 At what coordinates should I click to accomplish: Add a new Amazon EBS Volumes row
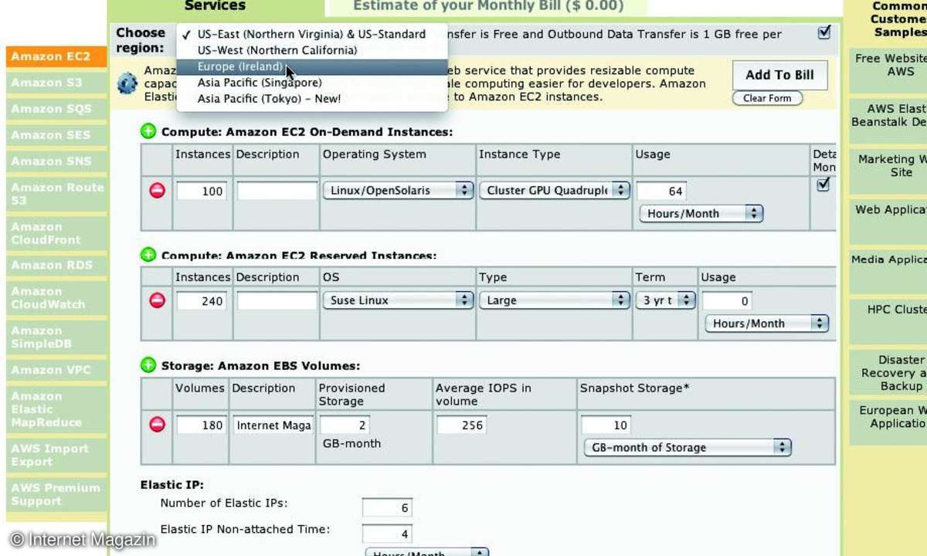point(149,365)
